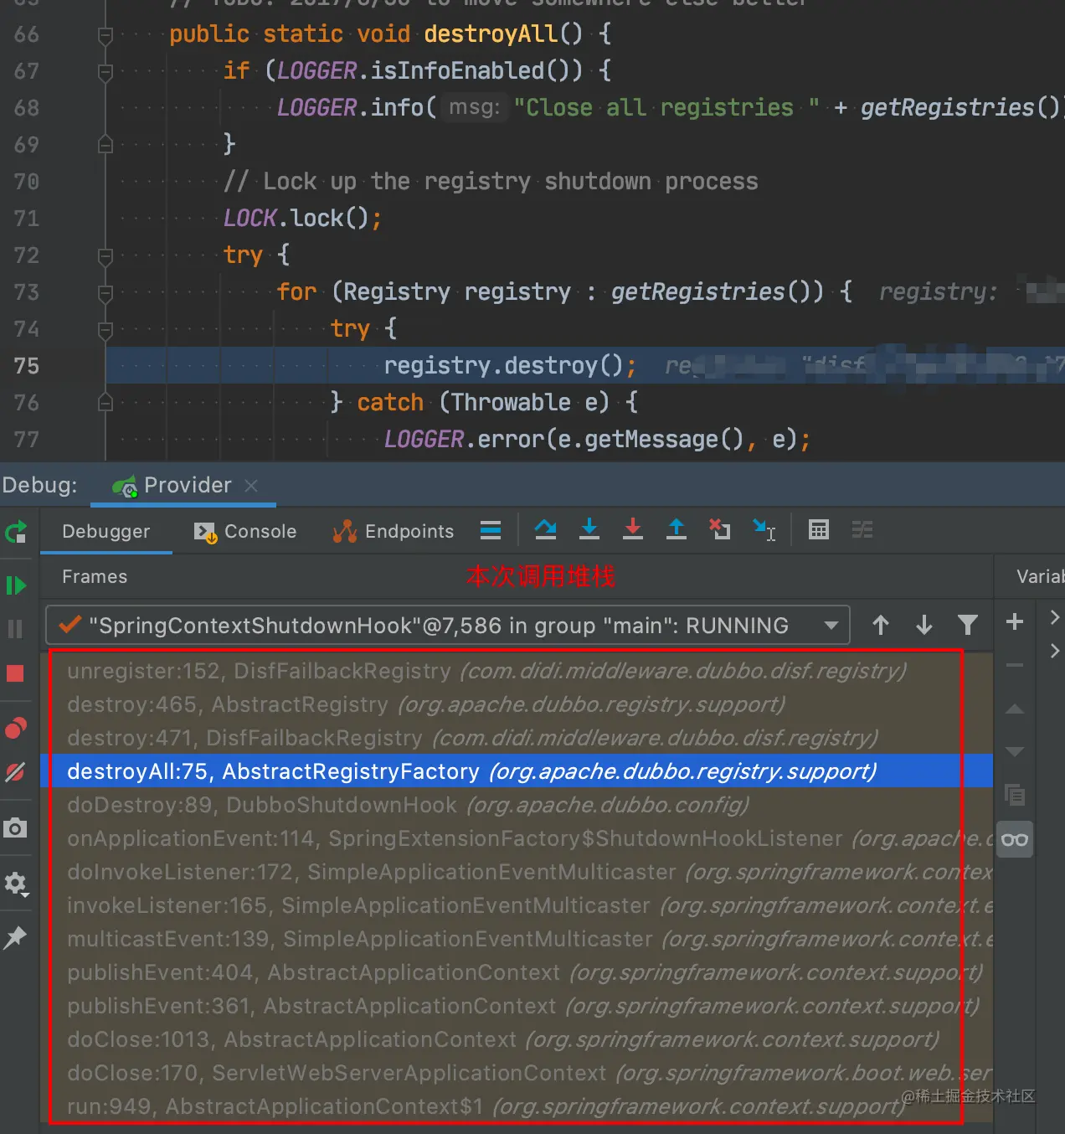Screen dimensions: 1065x1134
Task: Go to the next frame down arrow
Action: coord(924,625)
